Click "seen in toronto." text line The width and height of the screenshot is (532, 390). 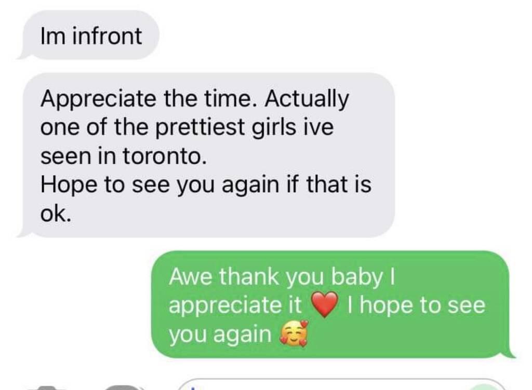point(124,156)
